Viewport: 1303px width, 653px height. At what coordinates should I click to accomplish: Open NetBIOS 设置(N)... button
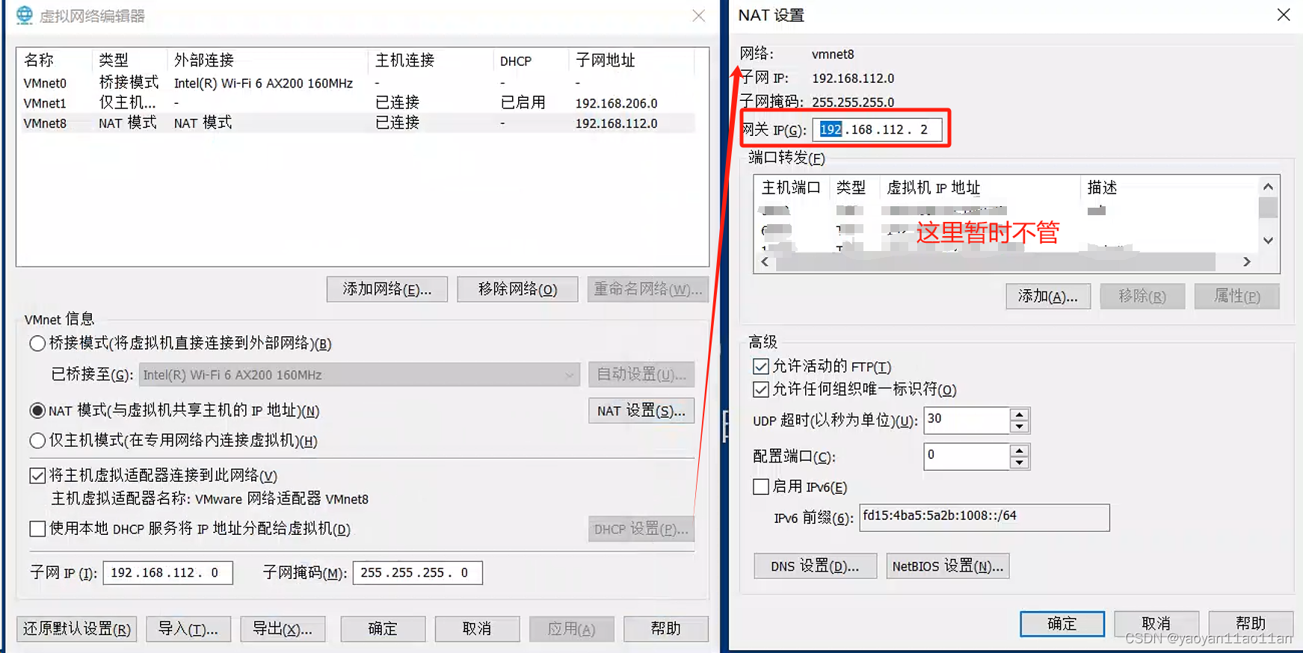[x=948, y=566]
